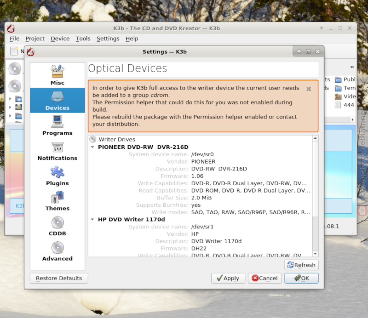Click the new project icon in K3b toolbar
Viewport: 368px width, 318px height.
point(14,51)
